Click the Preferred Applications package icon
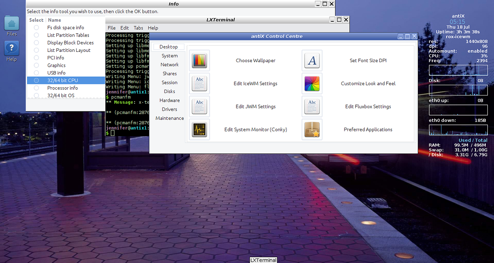 click(312, 129)
